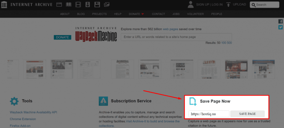Open the CONTACT menu item

click(158, 14)
